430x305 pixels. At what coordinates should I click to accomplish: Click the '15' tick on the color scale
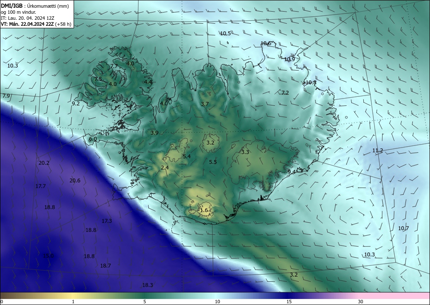[x=289, y=302]
